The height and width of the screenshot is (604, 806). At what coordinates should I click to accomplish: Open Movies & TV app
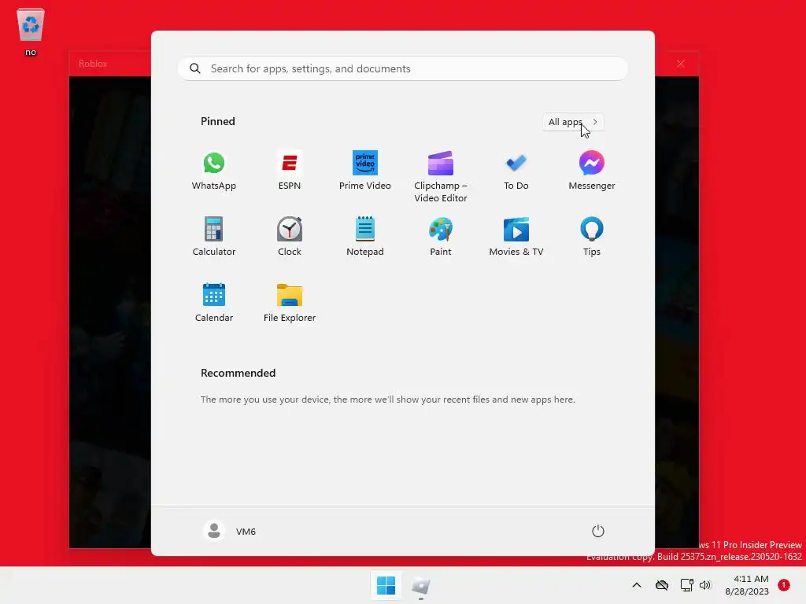point(516,237)
